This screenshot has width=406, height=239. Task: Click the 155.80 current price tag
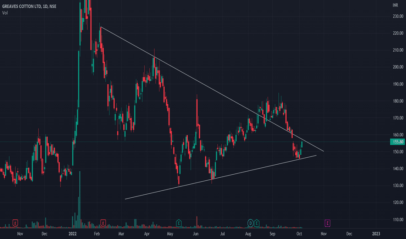click(398, 142)
